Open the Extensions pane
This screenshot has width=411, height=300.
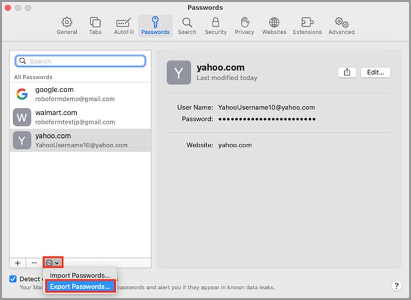(307, 26)
